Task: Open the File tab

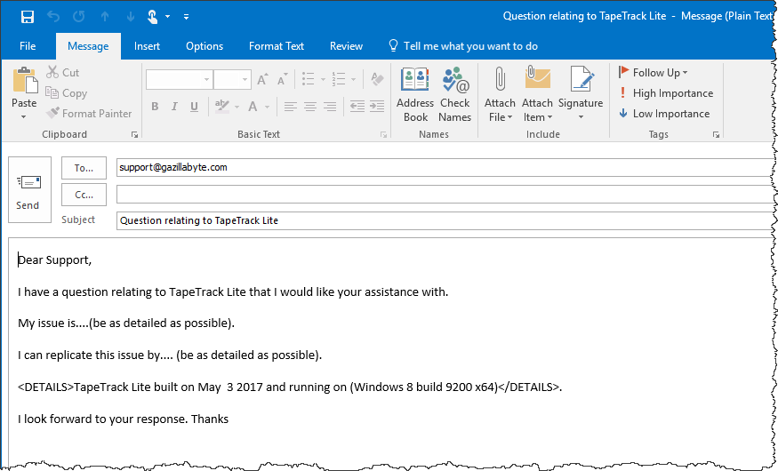Action: pos(28,46)
